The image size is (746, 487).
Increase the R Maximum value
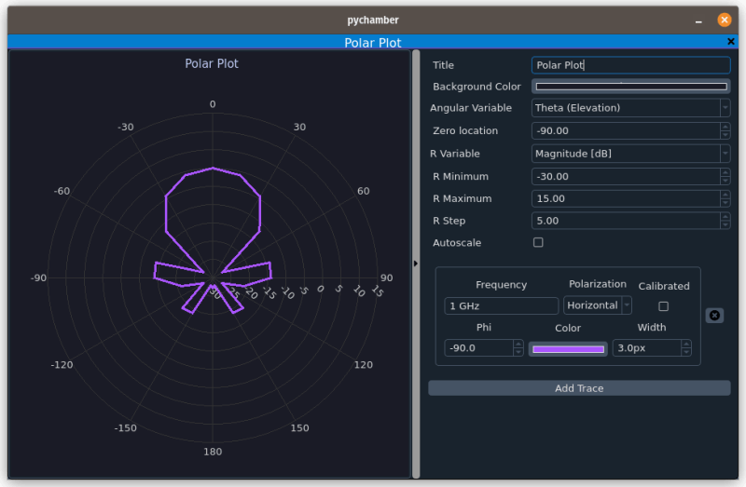pyautogui.click(x=725, y=195)
